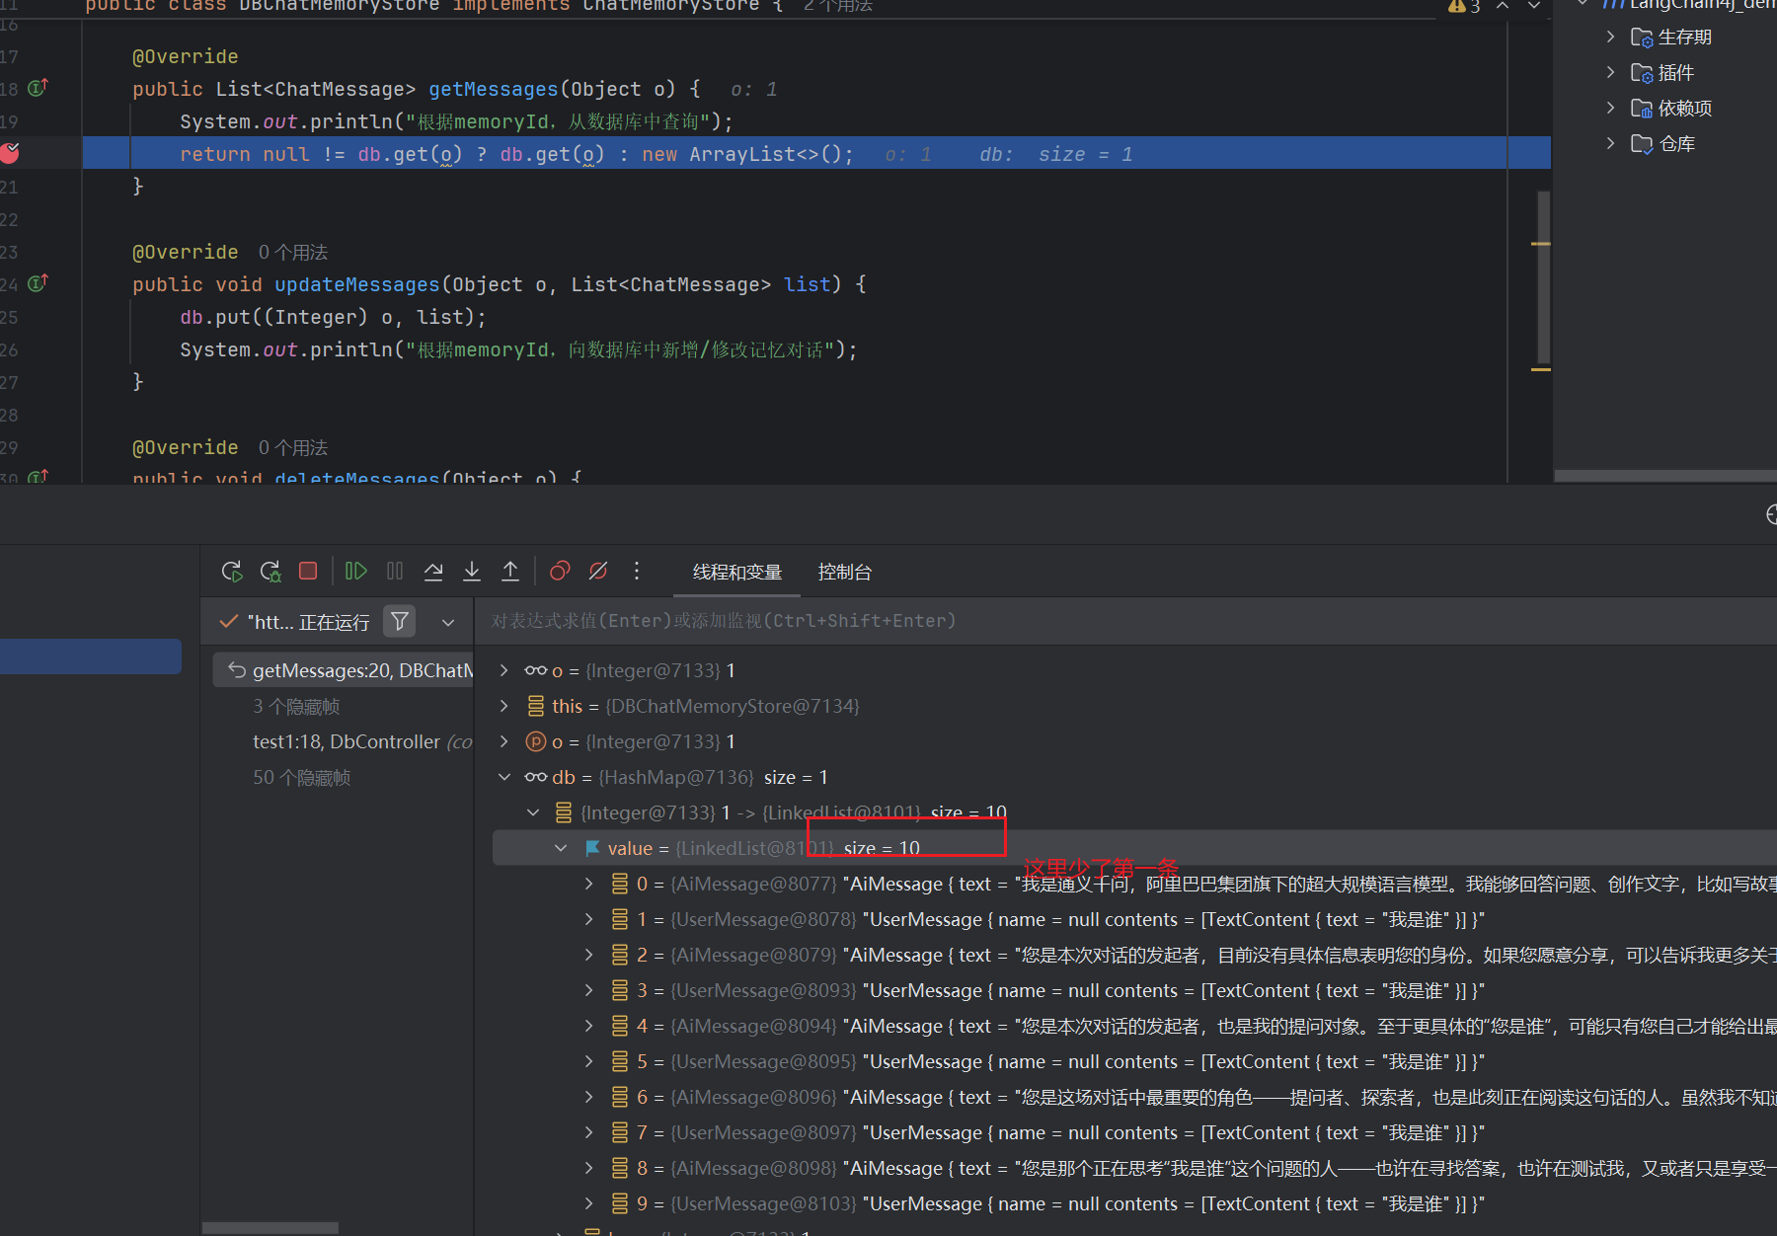Click the Rerun debug session icon

pos(232,571)
